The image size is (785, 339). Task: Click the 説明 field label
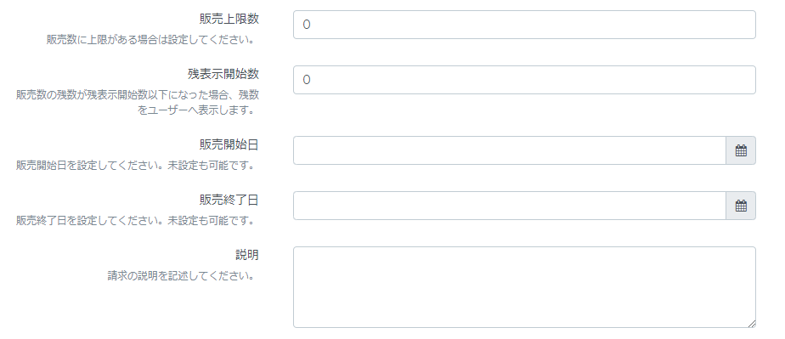point(247,255)
